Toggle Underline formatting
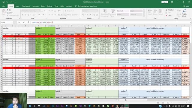The image size is (192, 108). (28, 15)
